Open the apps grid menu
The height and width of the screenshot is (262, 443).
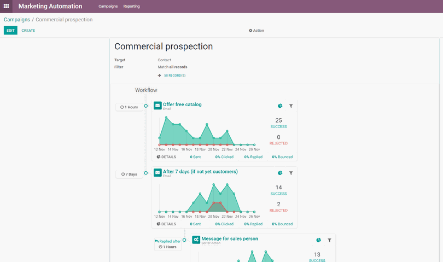[6, 6]
